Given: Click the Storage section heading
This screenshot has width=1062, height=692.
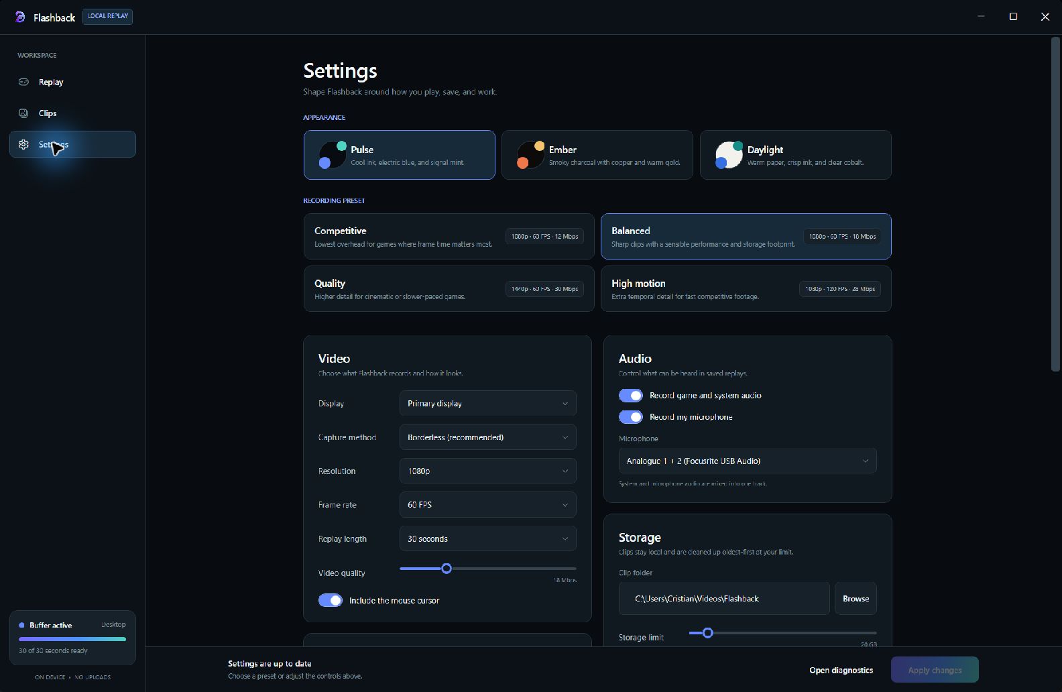Looking at the screenshot, I should pyautogui.click(x=640, y=538).
